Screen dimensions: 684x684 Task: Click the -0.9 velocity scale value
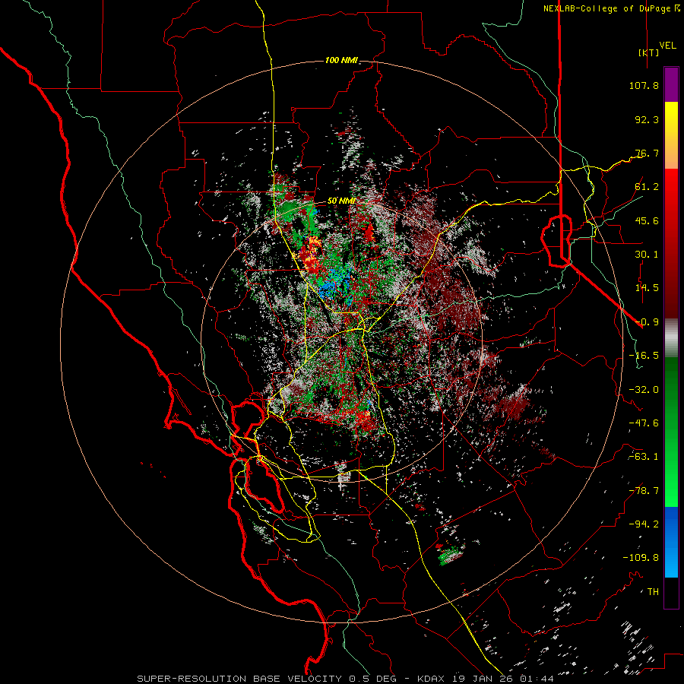click(647, 322)
